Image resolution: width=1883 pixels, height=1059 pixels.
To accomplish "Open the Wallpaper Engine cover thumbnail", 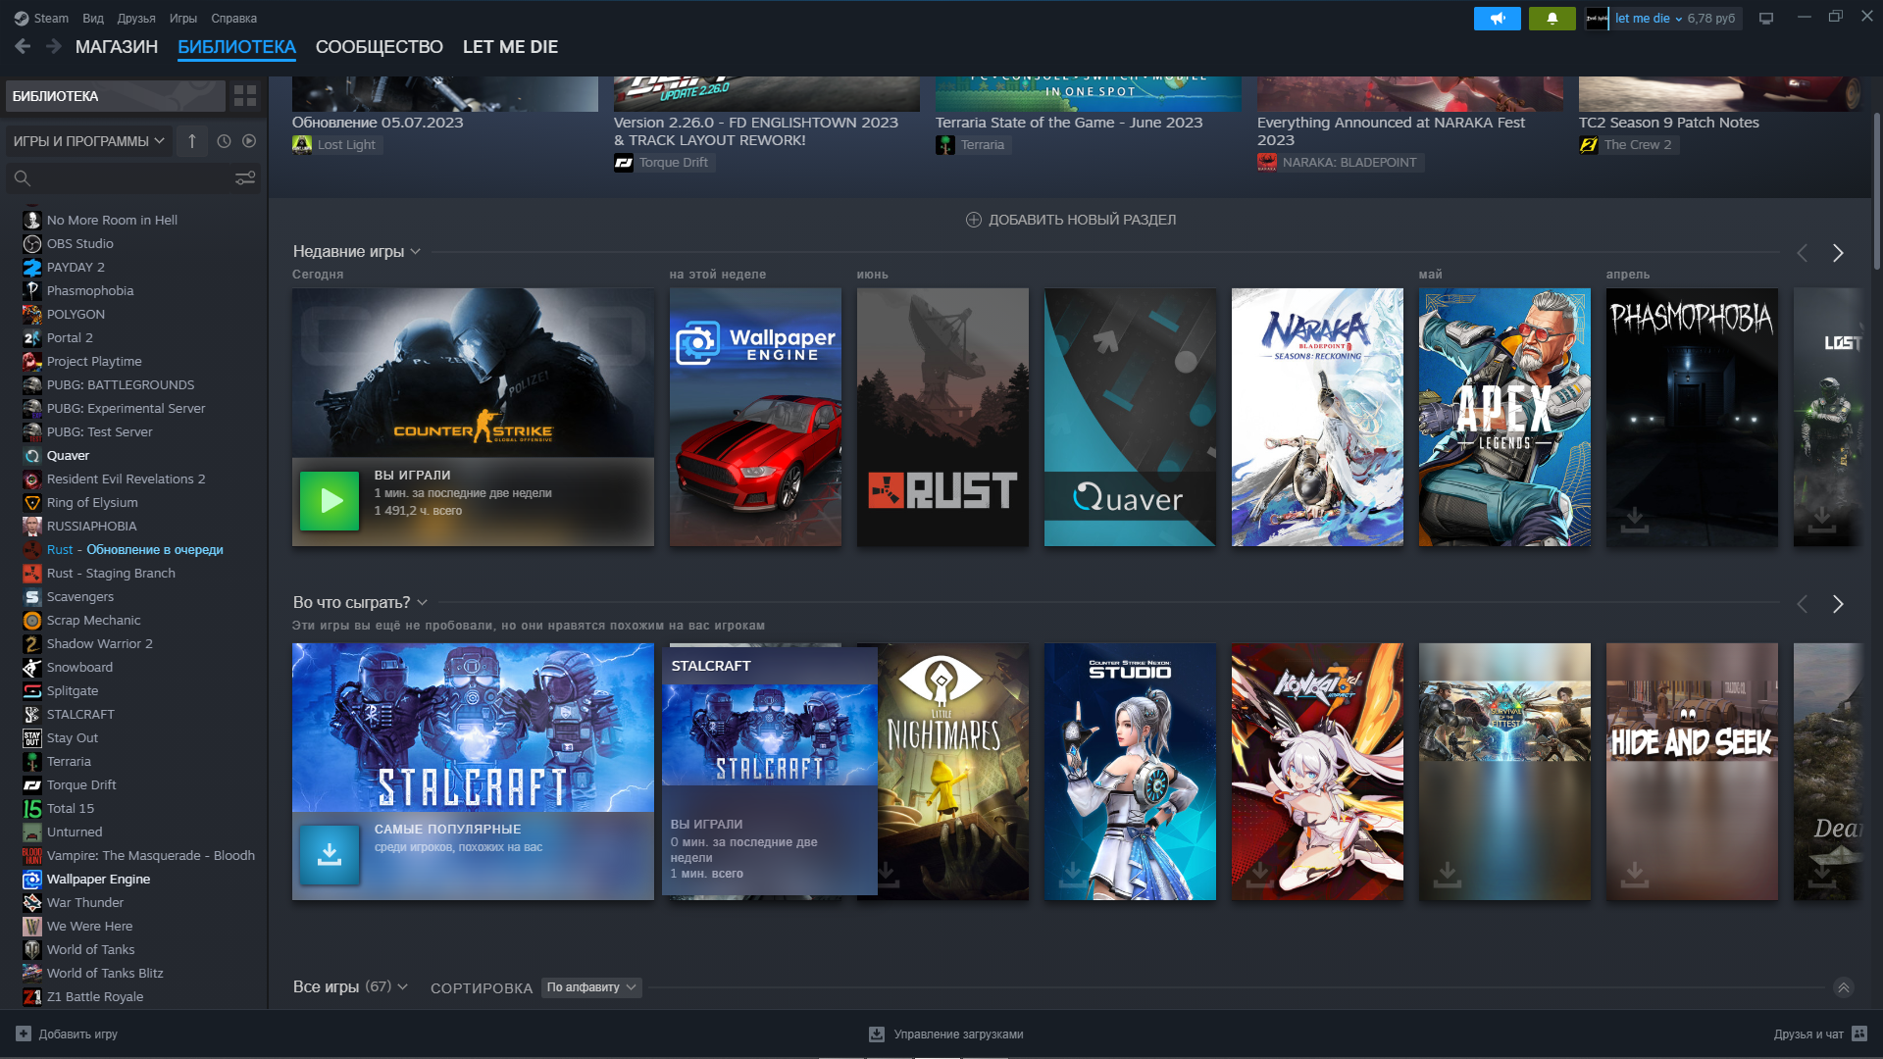I will click(x=755, y=417).
